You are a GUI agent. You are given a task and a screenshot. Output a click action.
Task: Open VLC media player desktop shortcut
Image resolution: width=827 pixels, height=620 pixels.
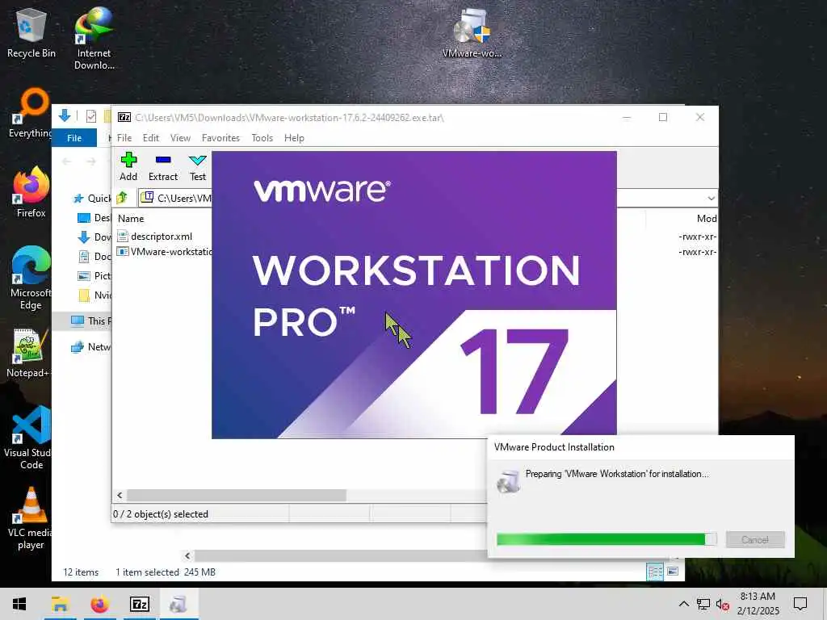[30, 518]
